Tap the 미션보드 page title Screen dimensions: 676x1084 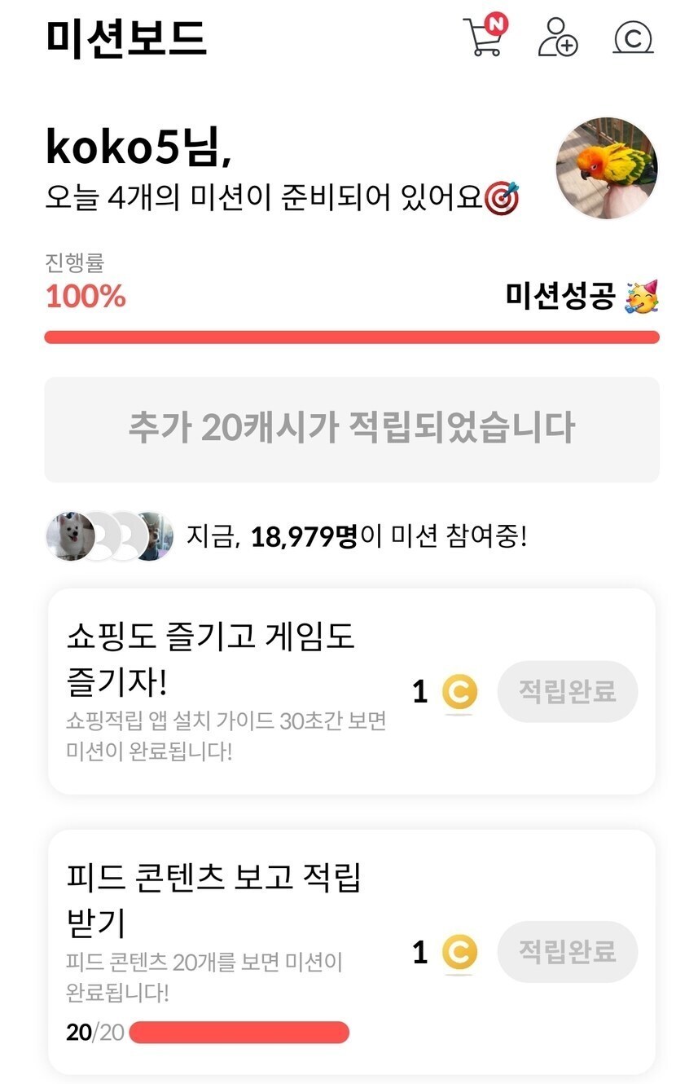[126, 37]
